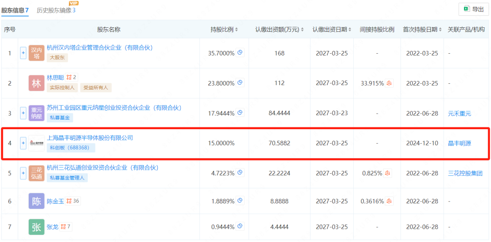Open 陈金玉 shareholder profile link
Image resolution: width=491 pixels, height=242 pixels.
click(x=55, y=201)
